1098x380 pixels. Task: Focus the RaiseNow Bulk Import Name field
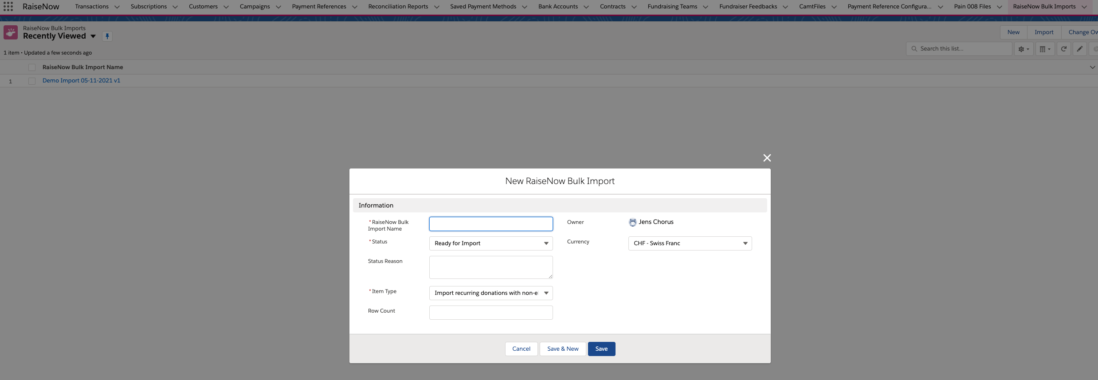pos(491,224)
